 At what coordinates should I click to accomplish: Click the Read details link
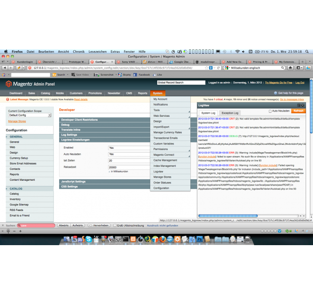coord(81,99)
